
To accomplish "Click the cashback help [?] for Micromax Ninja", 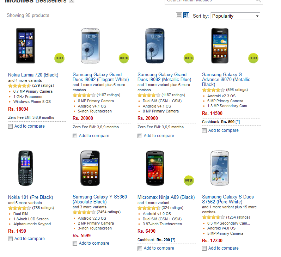I will click(x=173, y=240).
